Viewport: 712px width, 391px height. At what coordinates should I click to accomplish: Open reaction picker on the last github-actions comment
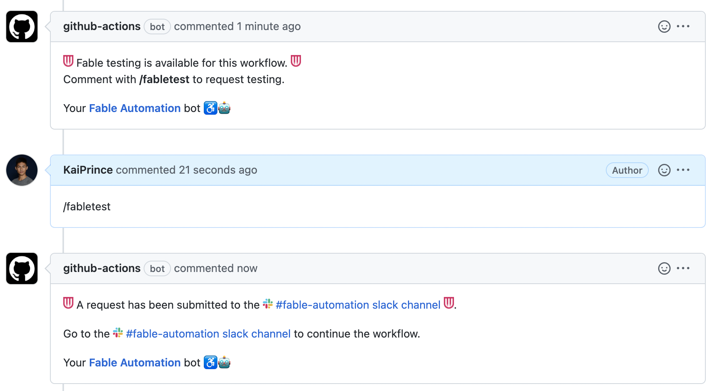(x=664, y=268)
